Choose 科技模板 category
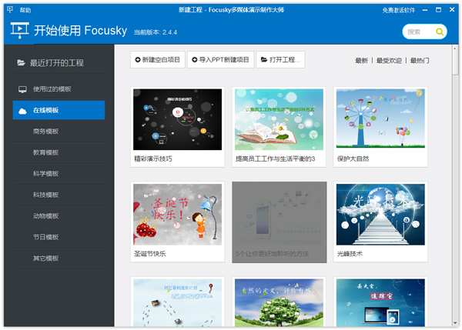The width and height of the screenshot is (462, 330). [x=59, y=195]
